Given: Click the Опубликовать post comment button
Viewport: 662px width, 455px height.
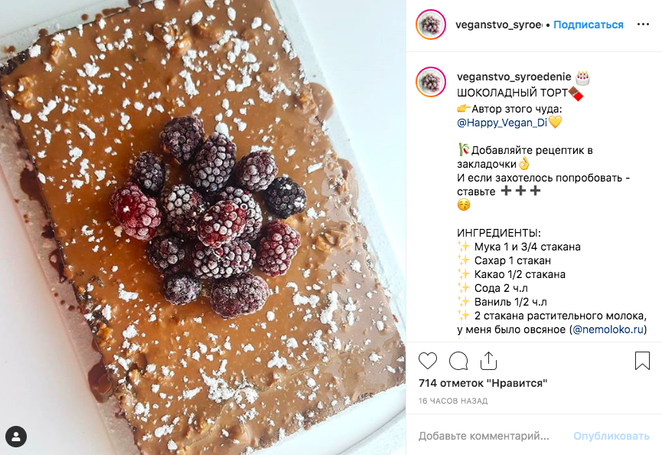Looking at the screenshot, I should coord(611,436).
